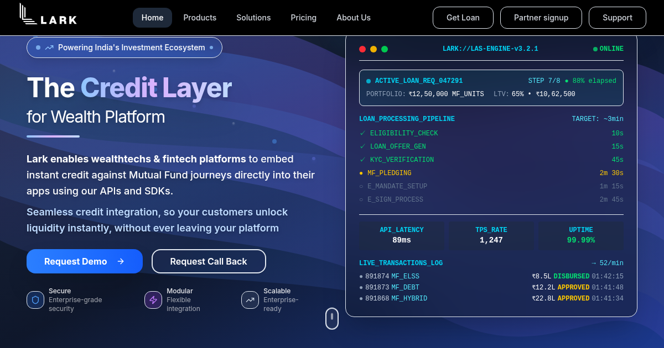Open the Support button

(x=618, y=18)
